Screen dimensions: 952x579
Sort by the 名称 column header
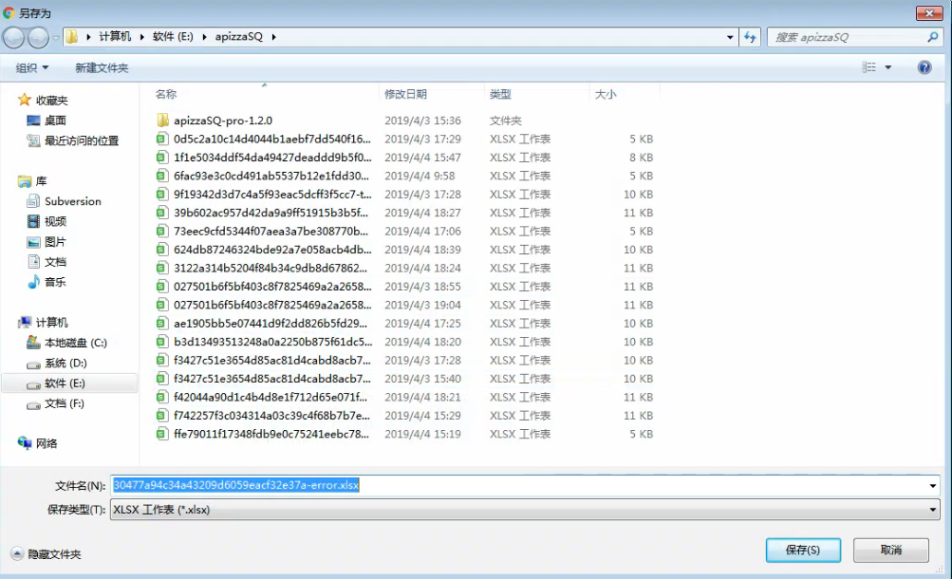tap(166, 94)
